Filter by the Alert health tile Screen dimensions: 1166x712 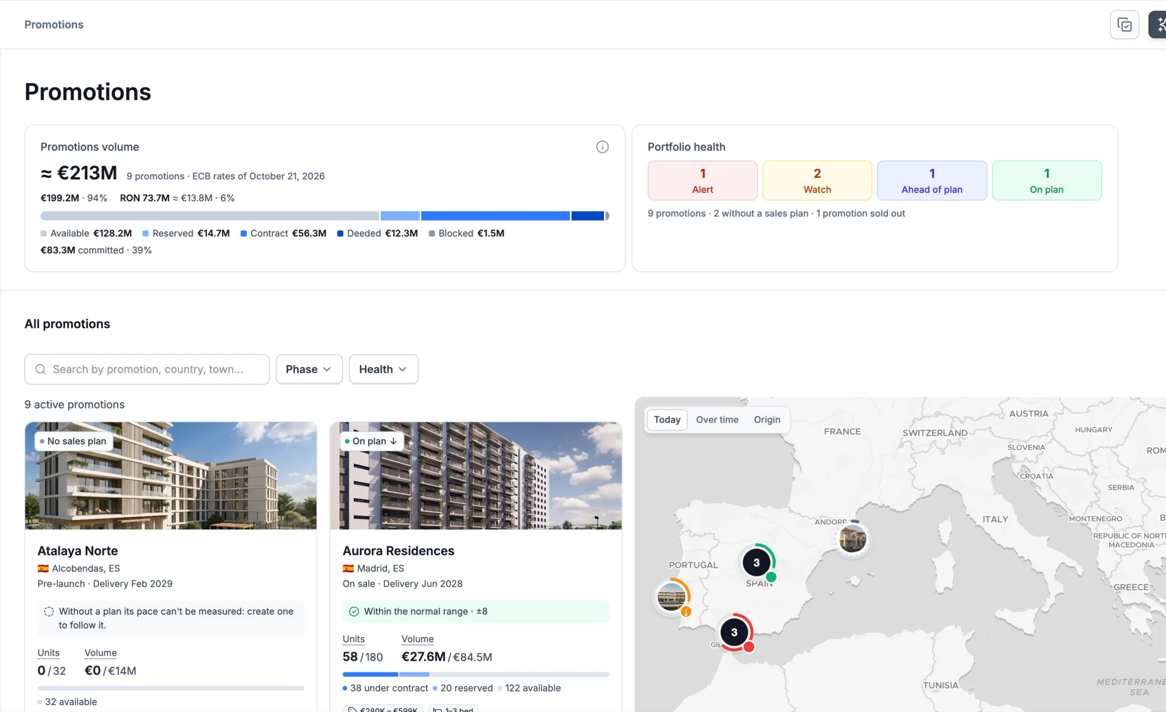703,180
